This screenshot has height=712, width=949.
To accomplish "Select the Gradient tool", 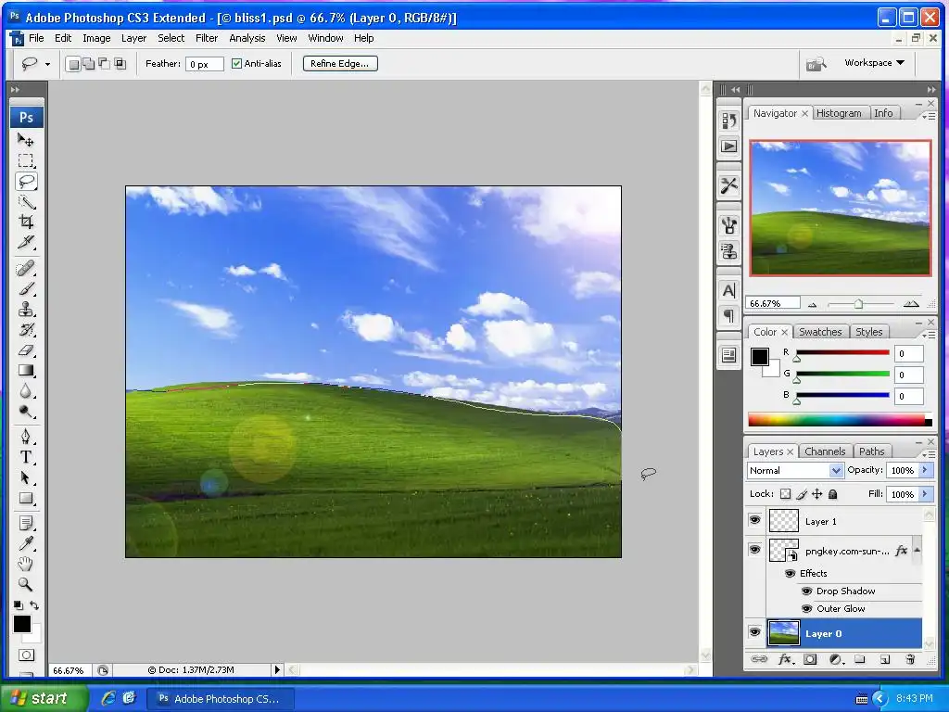I will [25, 371].
